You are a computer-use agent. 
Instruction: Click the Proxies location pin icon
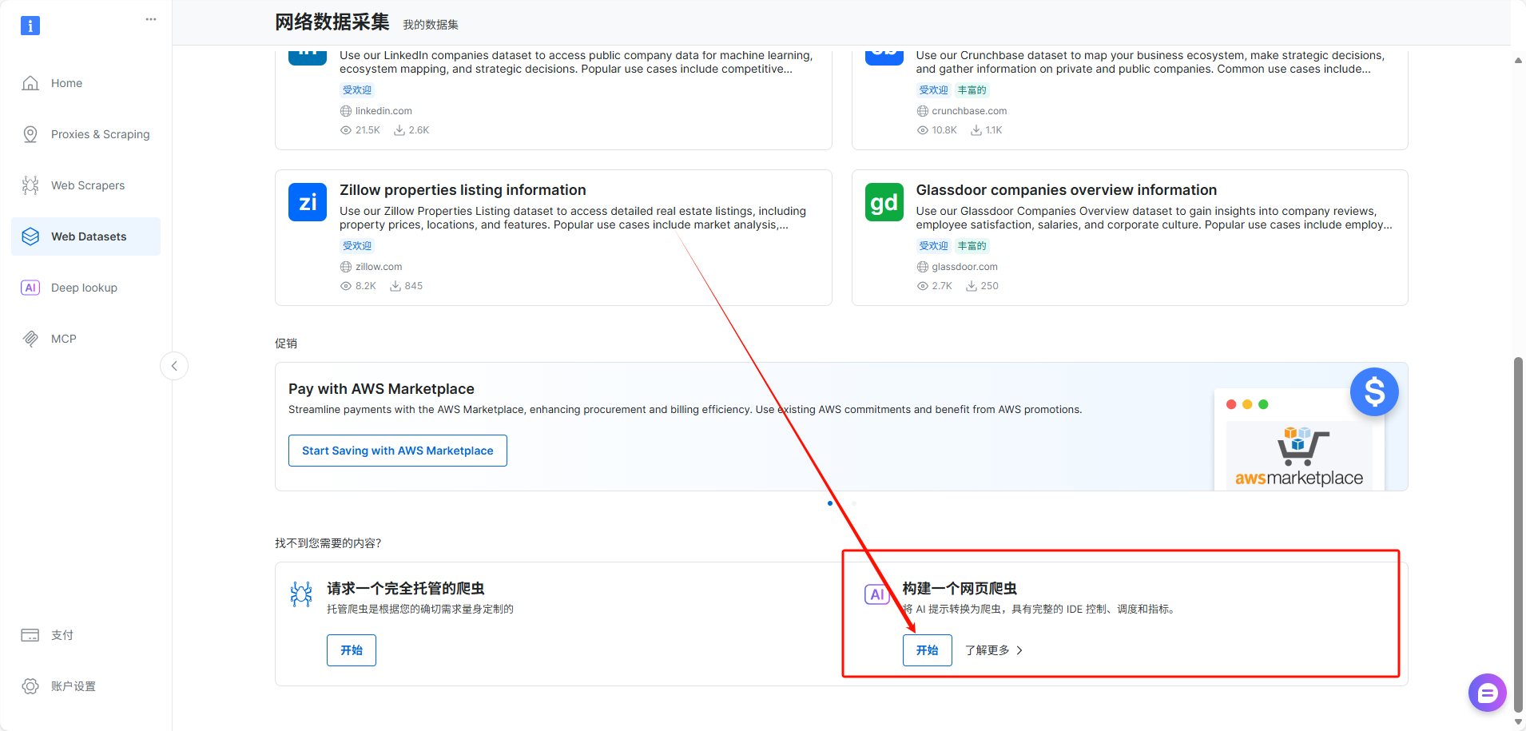[30, 134]
